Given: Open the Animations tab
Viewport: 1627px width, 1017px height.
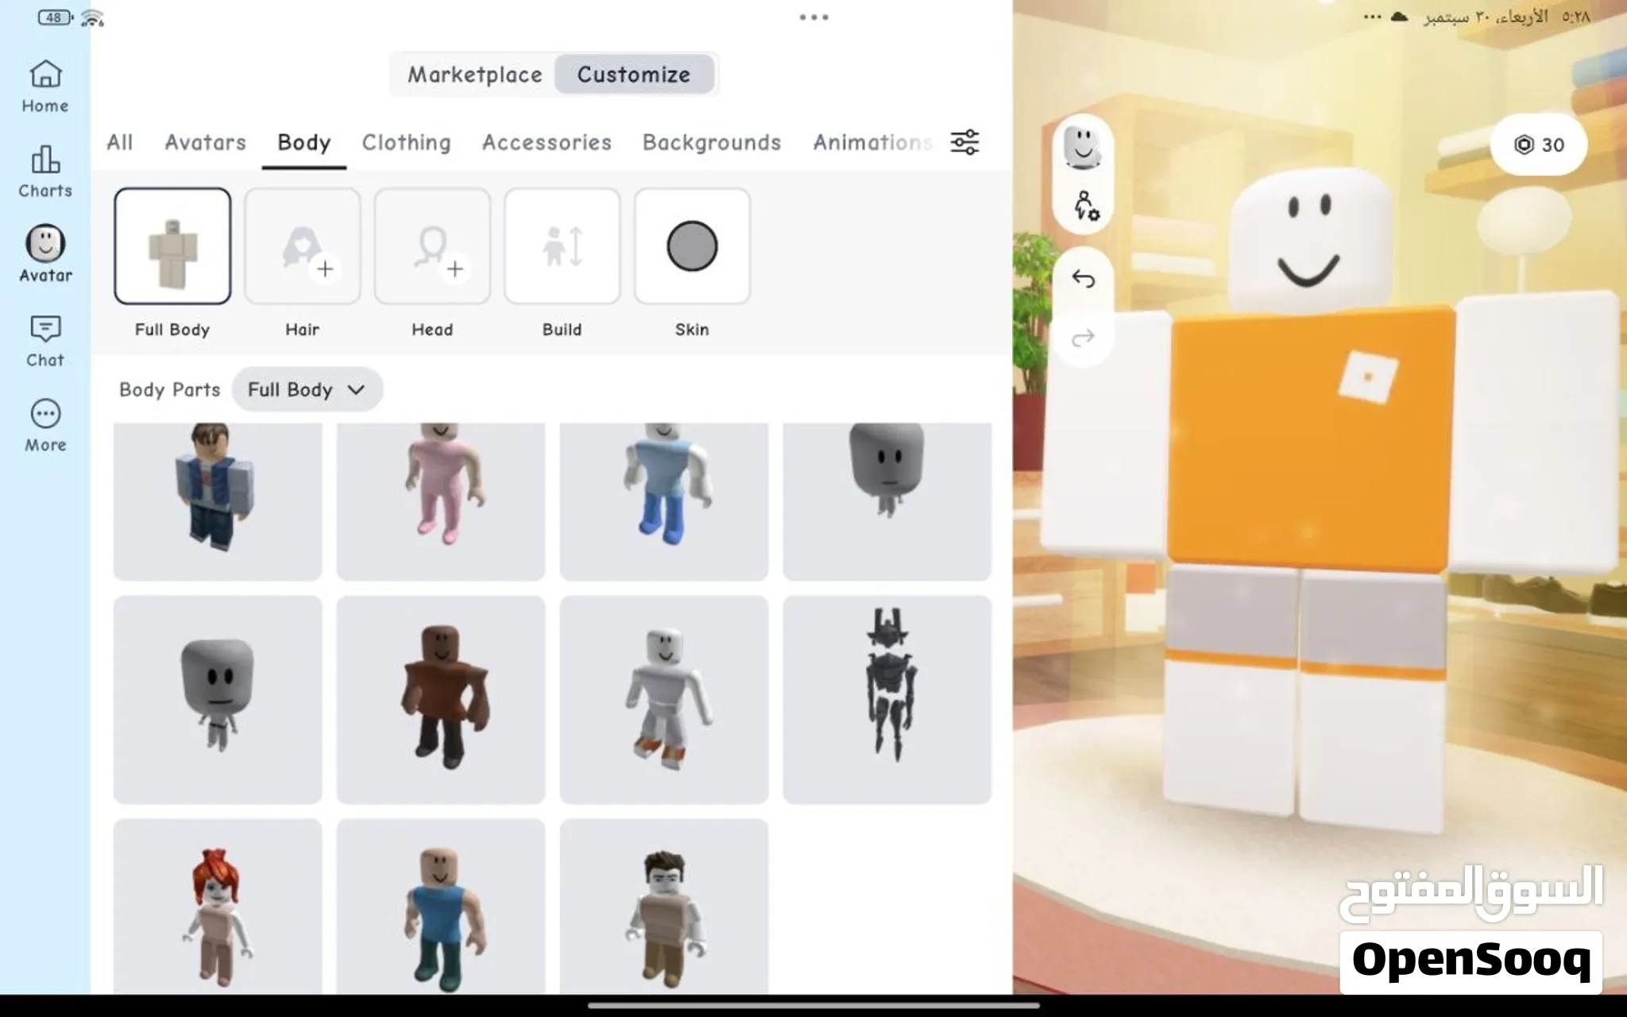Looking at the screenshot, I should (x=871, y=142).
